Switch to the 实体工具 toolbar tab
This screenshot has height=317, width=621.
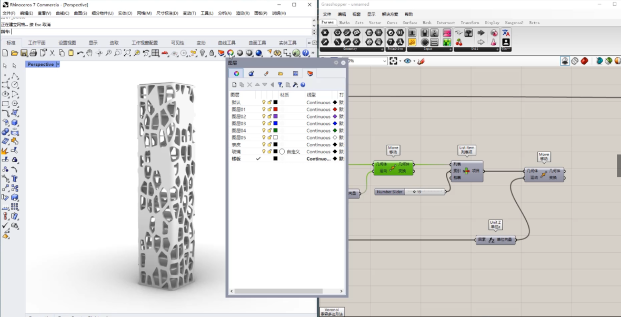coord(287,43)
